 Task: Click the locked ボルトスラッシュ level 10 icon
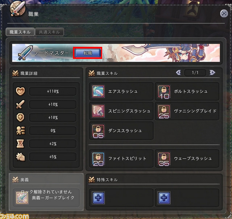point(164,91)
